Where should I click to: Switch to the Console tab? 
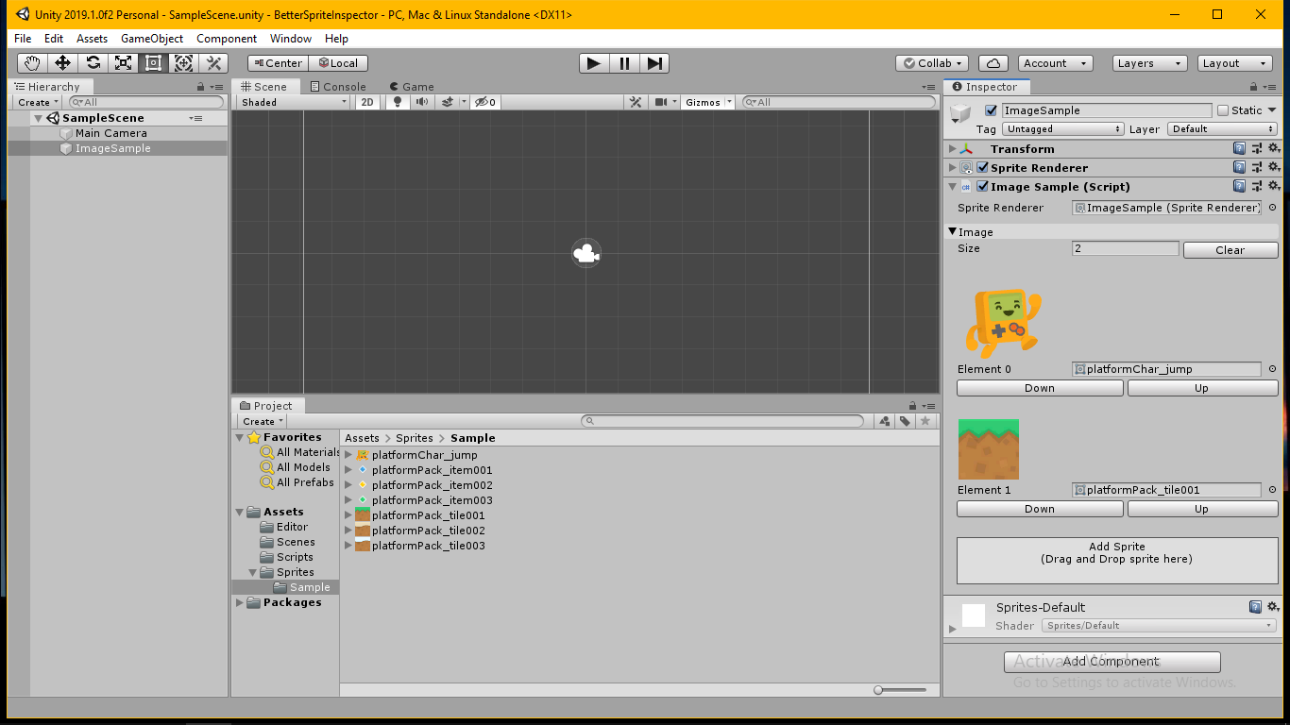tap(336, 87)
